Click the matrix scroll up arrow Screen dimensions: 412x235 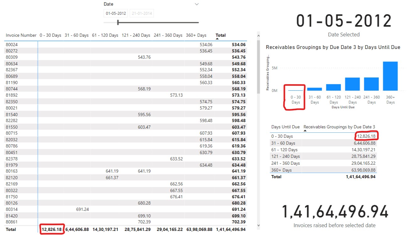coord(259,36)
